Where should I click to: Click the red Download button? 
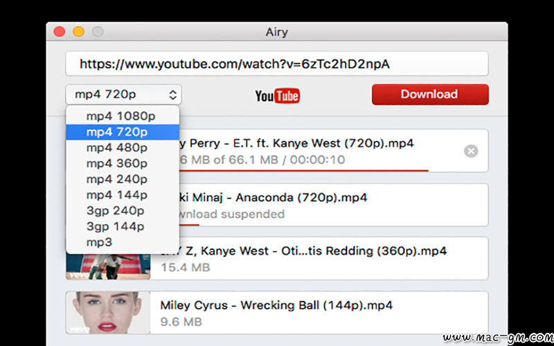pos(430,94)
